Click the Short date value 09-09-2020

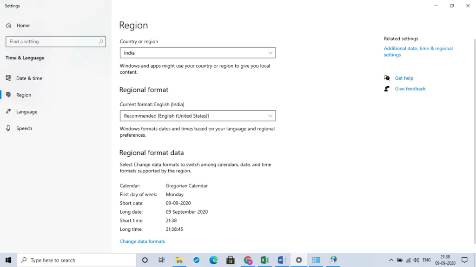pos(178,203)
